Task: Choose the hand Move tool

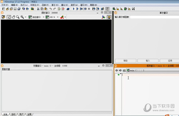Action: click(x=13, y=17)
